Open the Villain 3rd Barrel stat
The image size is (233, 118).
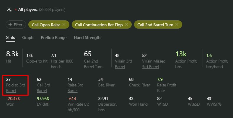[x=123, y=64]
